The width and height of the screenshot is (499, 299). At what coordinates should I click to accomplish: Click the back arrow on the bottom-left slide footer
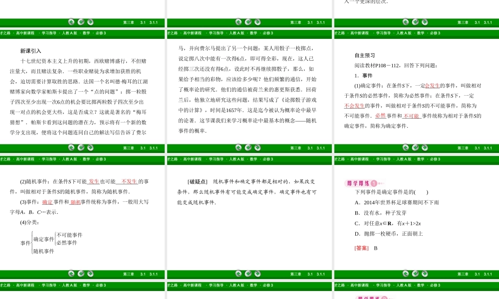tap(71, 274)
